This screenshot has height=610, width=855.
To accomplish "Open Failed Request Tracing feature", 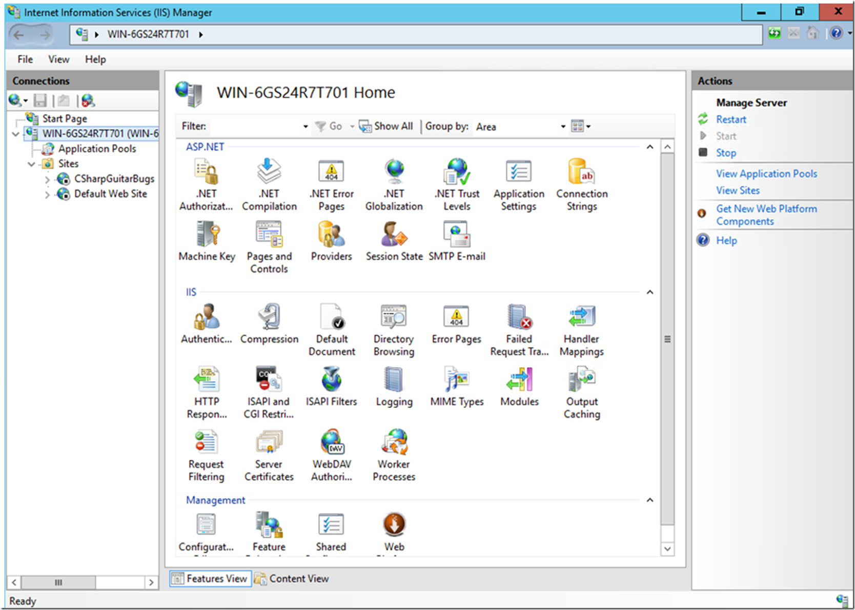I will pyautogui.click(x=519, y=330).
